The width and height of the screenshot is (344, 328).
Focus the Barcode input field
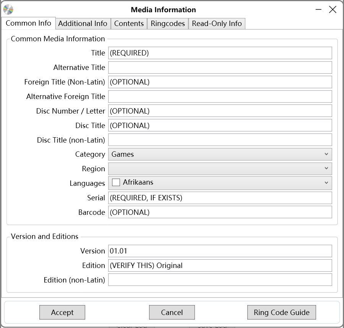click(x=220, y=212)
